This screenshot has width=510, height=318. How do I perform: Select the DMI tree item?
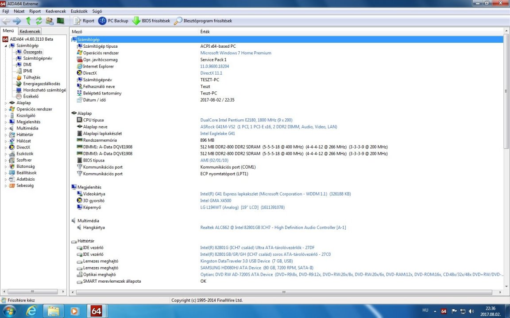coord(27,64)
